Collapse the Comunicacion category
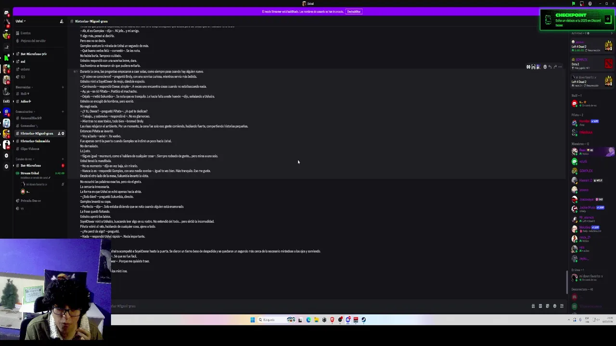The image size is (616, 346). 25,111
